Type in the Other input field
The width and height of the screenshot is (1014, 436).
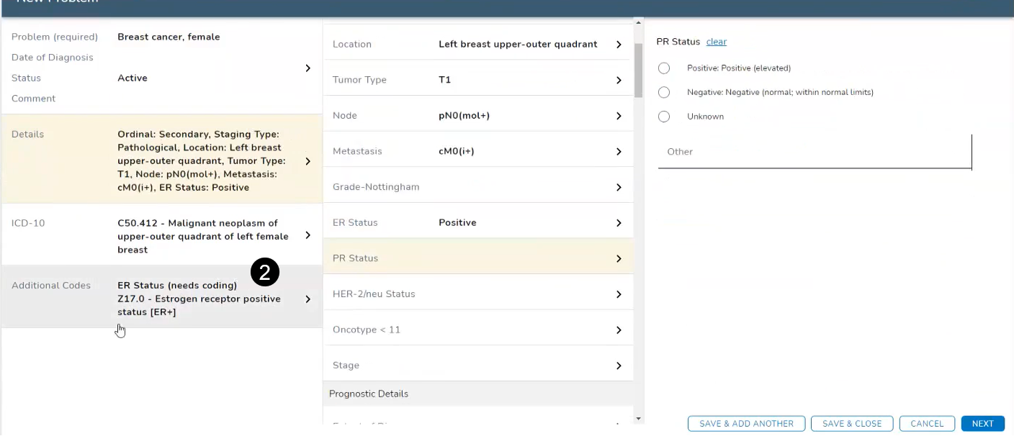[814, 152]
